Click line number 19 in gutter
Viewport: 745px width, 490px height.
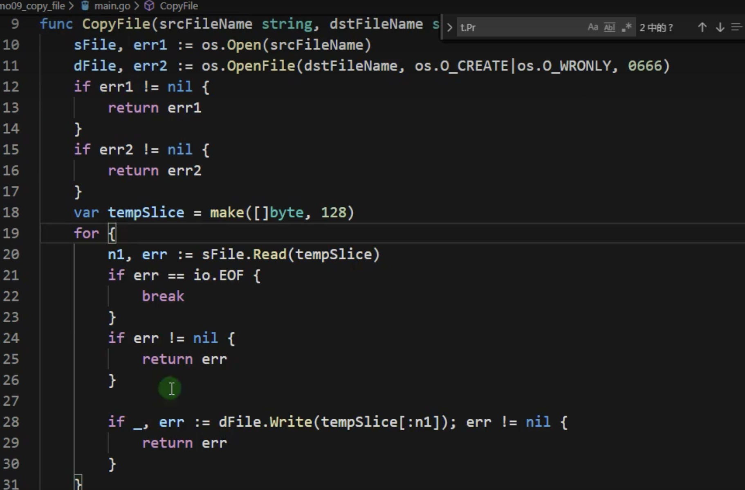tap(11, 233)
